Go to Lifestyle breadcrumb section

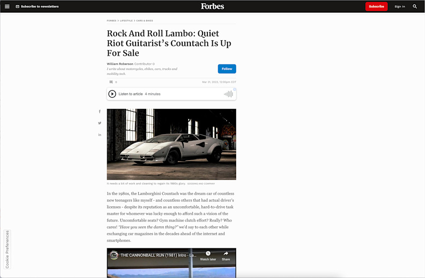tap(126, 21)
